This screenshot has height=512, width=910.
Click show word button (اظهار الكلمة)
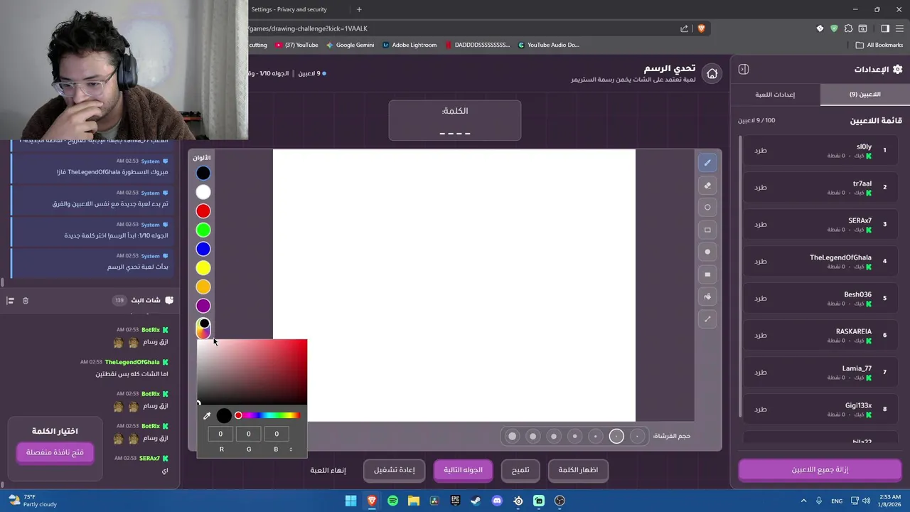(578, 470)
